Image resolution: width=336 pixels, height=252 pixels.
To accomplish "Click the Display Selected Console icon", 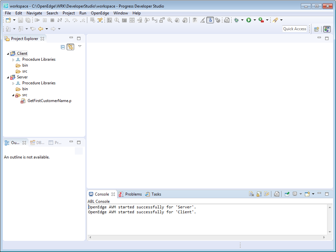I will point(295,194).
